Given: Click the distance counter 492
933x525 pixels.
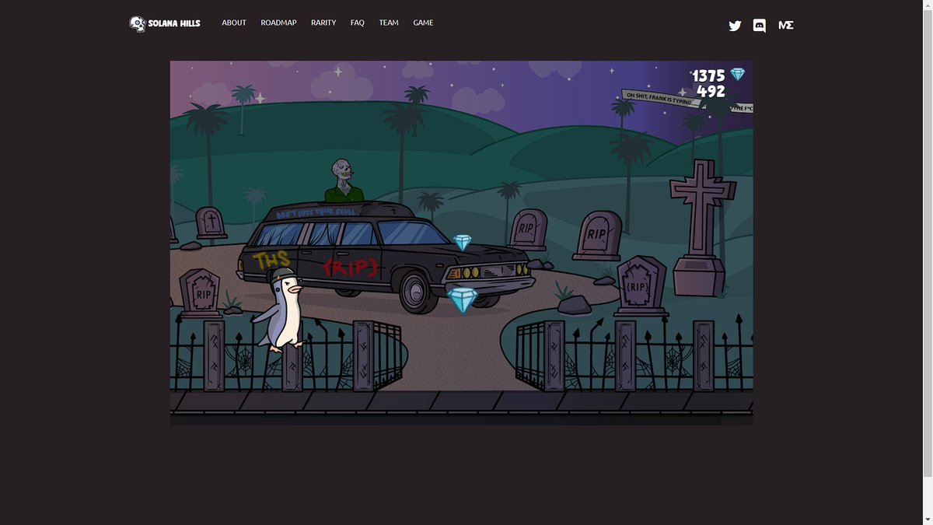Looking at the screenshot, I should click(x=711, y=91).
